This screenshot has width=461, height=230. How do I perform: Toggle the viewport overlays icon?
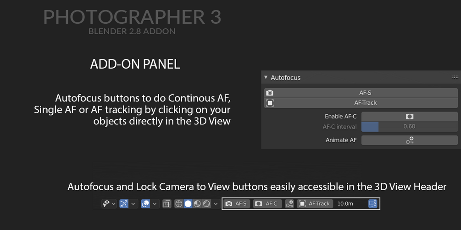[145, 203]
